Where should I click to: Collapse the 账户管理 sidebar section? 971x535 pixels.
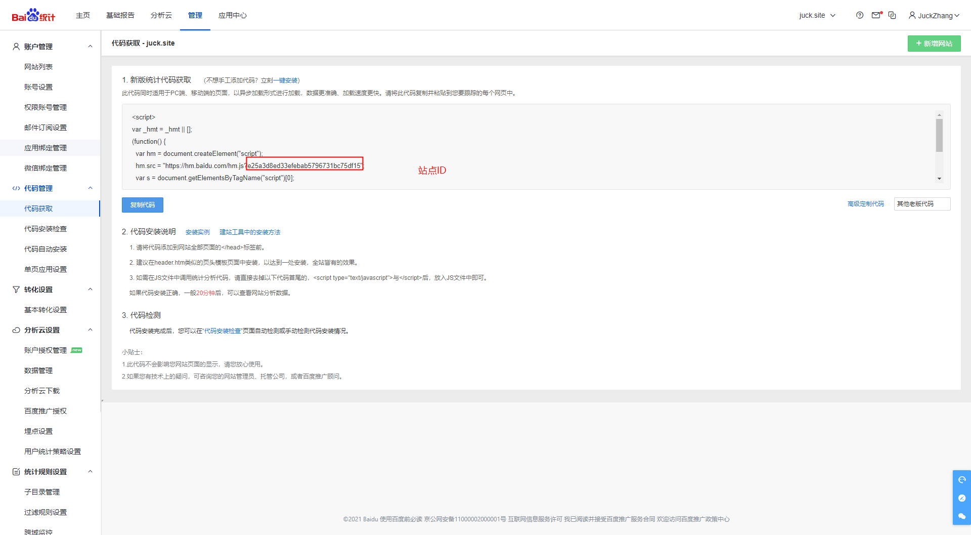click(90, 47)
